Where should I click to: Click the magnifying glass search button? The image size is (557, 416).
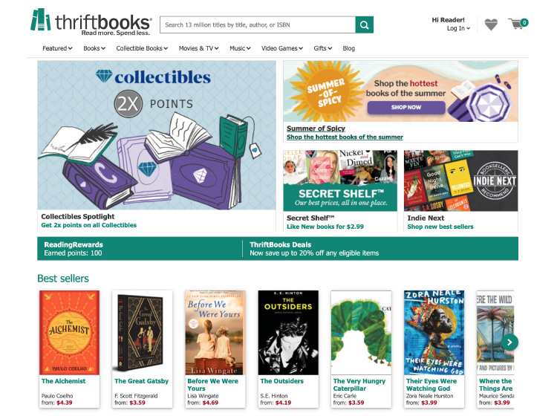[364, 25]
